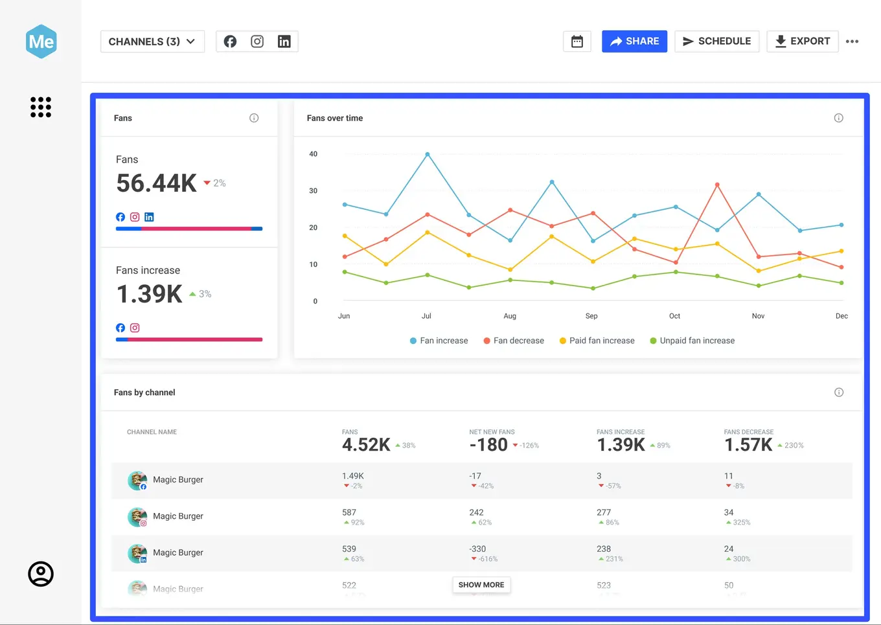Toggle the Fan increase legend series
The image size is (881, 625).
click(x=439, y=340)
